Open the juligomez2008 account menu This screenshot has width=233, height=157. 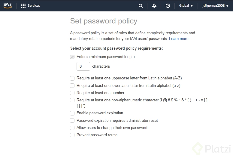215,5
